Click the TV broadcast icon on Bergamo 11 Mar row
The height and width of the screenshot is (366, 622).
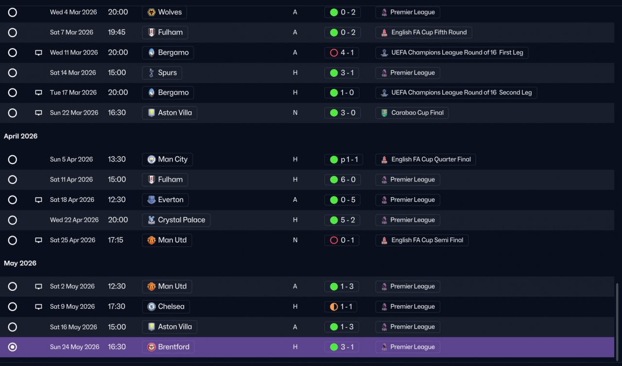pos(38,52)
